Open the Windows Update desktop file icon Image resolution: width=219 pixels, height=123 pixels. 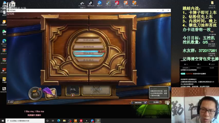point(212,5)
